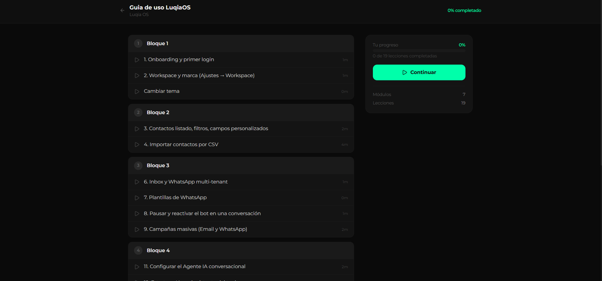Collapse the Bloque 3 module header
Viewport: 602px width, 281px height.
point(241,166)
